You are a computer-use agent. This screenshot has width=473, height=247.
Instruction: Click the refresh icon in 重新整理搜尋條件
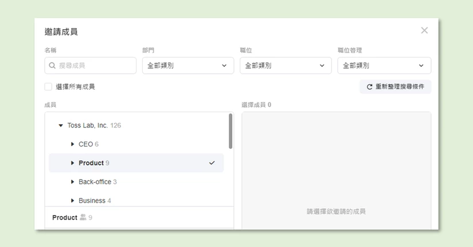tap(369, 87)
